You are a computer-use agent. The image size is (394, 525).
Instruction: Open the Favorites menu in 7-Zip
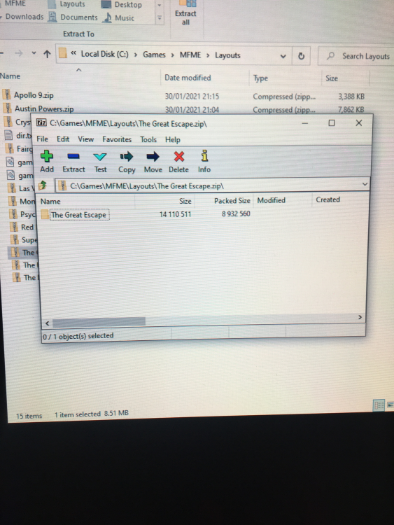coord(117,139)
